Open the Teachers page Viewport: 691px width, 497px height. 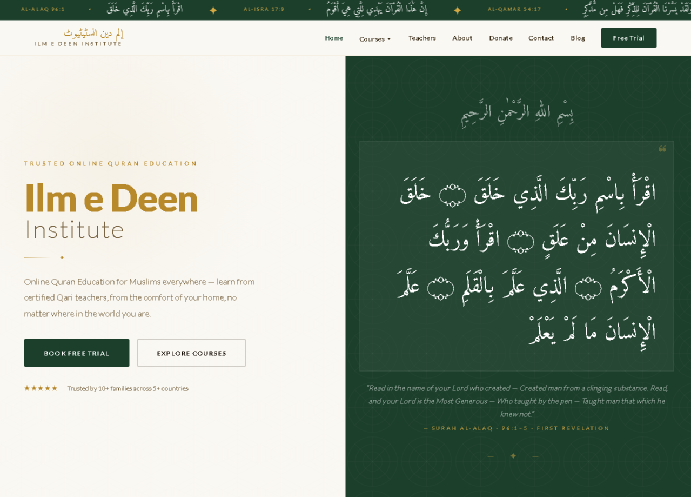(422, 38)
